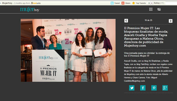Open the thumbnail grid view icon
177x101 pixels.
[151, 9]
